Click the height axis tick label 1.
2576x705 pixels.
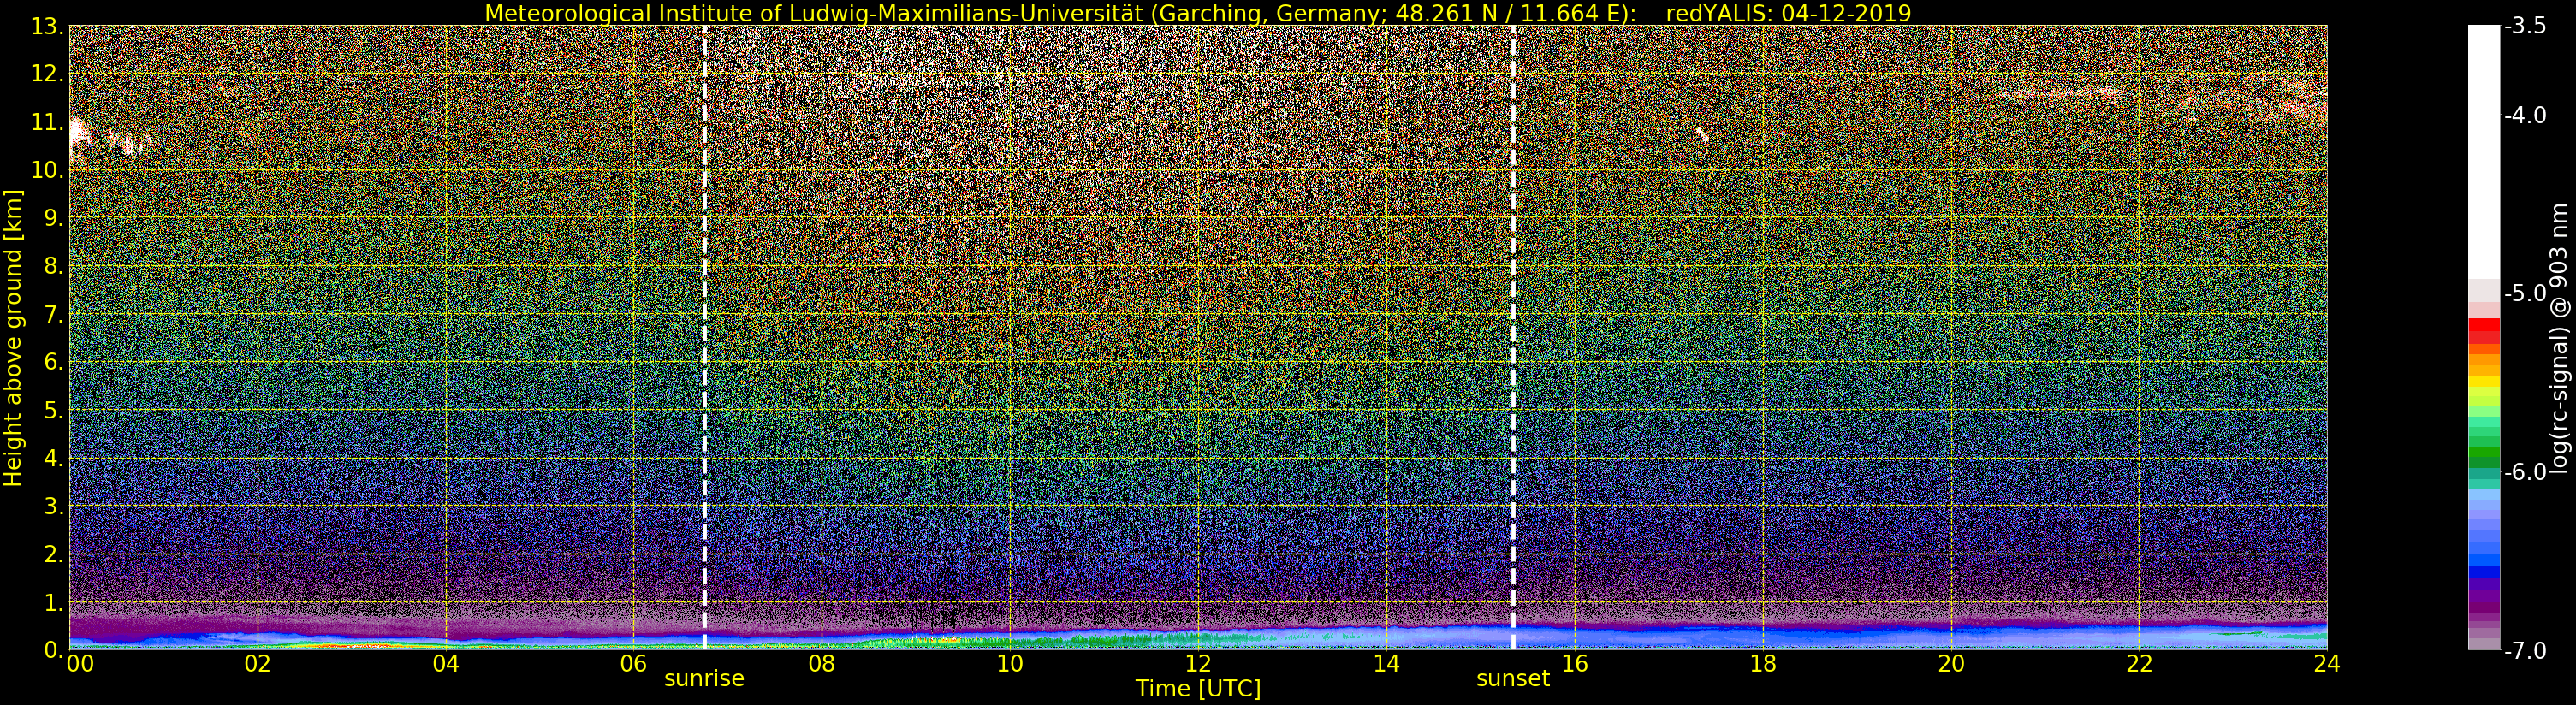[x=52, y=603]
